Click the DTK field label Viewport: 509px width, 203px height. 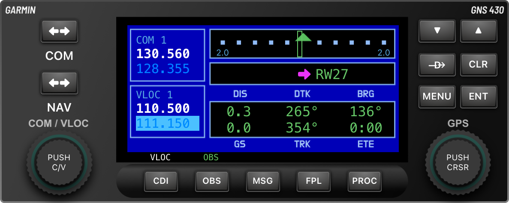click(302, 94)
